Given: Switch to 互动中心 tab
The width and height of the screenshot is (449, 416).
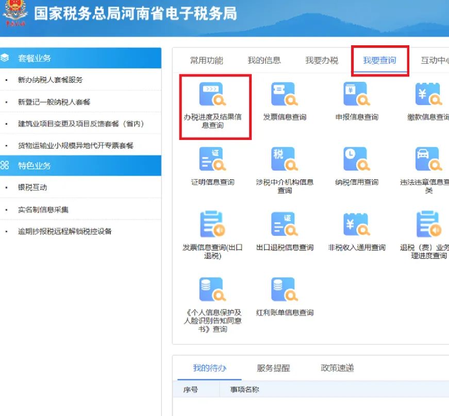Looking at the screenshot, I should point(435,60).
